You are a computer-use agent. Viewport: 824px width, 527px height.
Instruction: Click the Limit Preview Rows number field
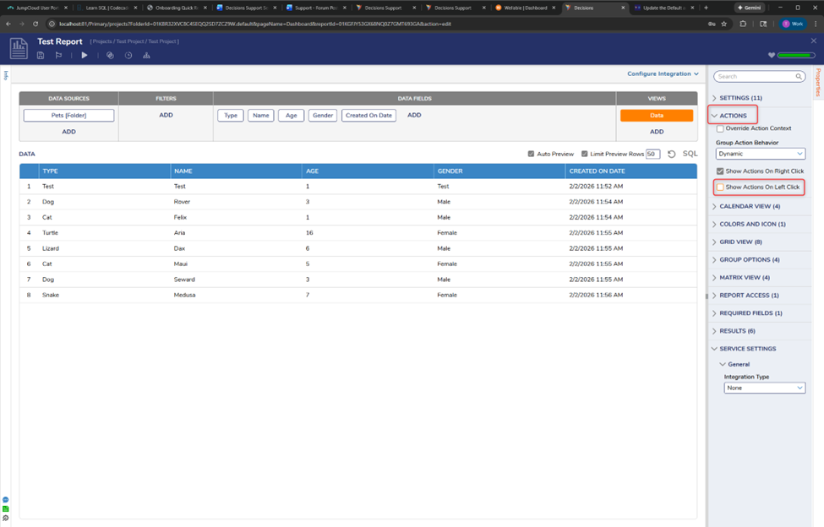point(652,154)
